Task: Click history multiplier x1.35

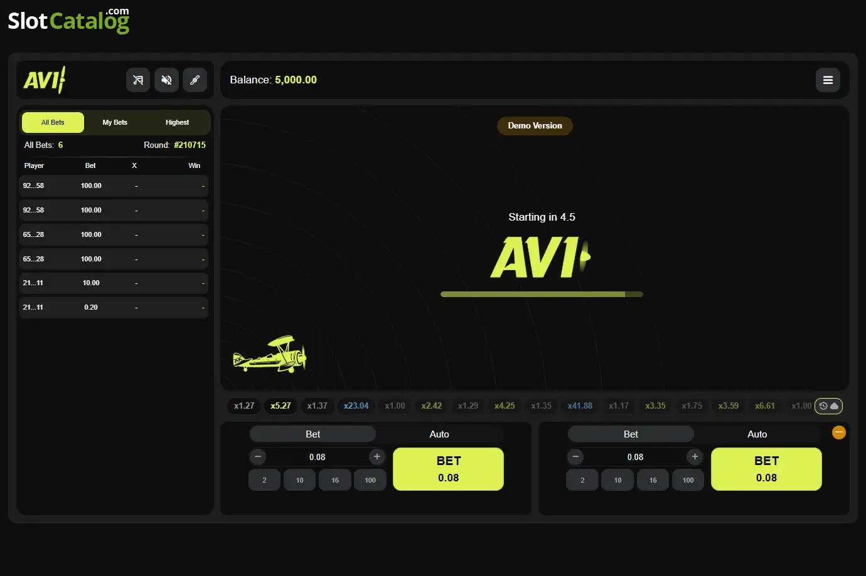Action: point(541,406)
